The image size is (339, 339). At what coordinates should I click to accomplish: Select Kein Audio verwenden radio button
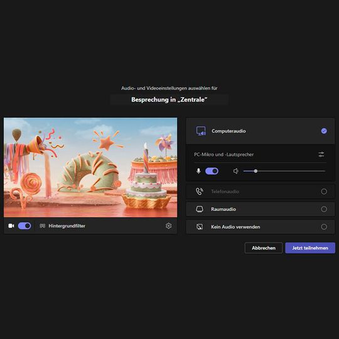click(324, 227)
